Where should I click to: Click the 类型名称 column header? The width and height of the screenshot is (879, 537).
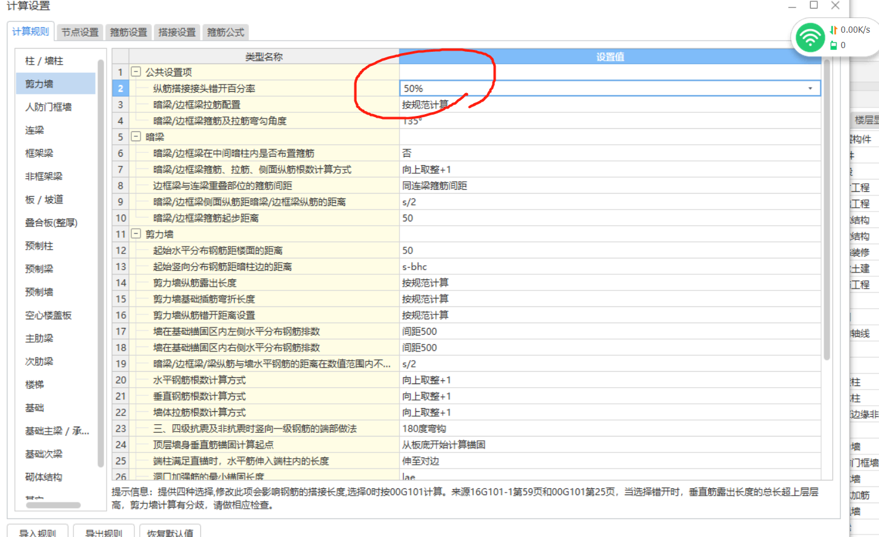click(x=264, y=57)
